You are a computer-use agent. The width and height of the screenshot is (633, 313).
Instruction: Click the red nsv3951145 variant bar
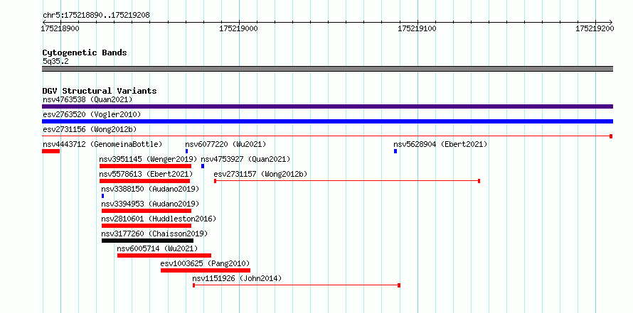click(145, 166)
